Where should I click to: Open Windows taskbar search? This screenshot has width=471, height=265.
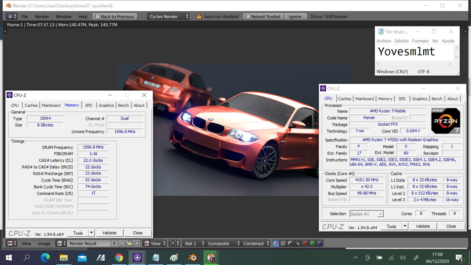[26, 258]
